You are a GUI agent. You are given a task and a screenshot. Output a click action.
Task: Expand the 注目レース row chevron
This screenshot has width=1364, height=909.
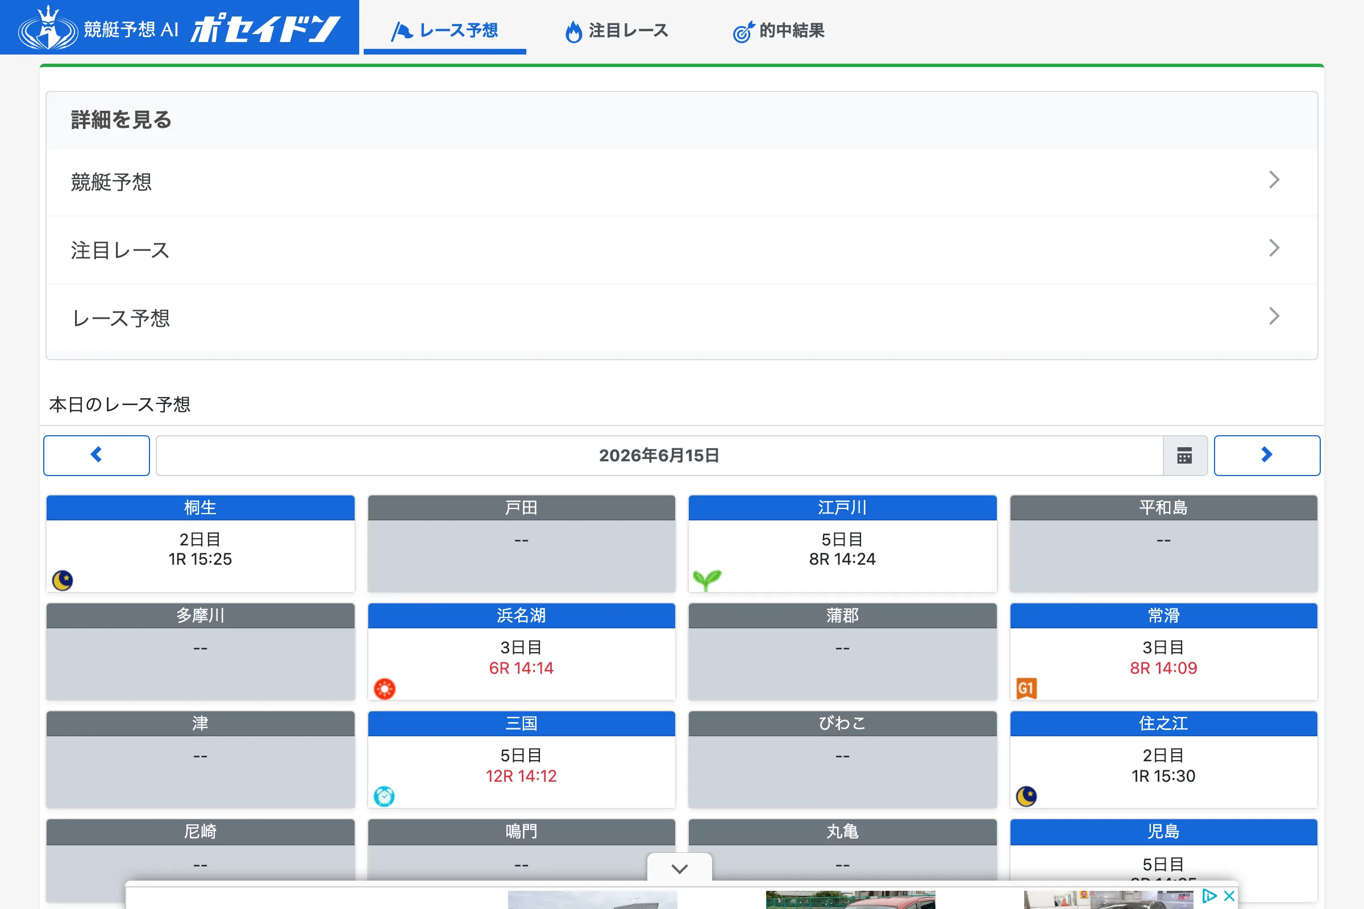click(x=1274, y=248)
